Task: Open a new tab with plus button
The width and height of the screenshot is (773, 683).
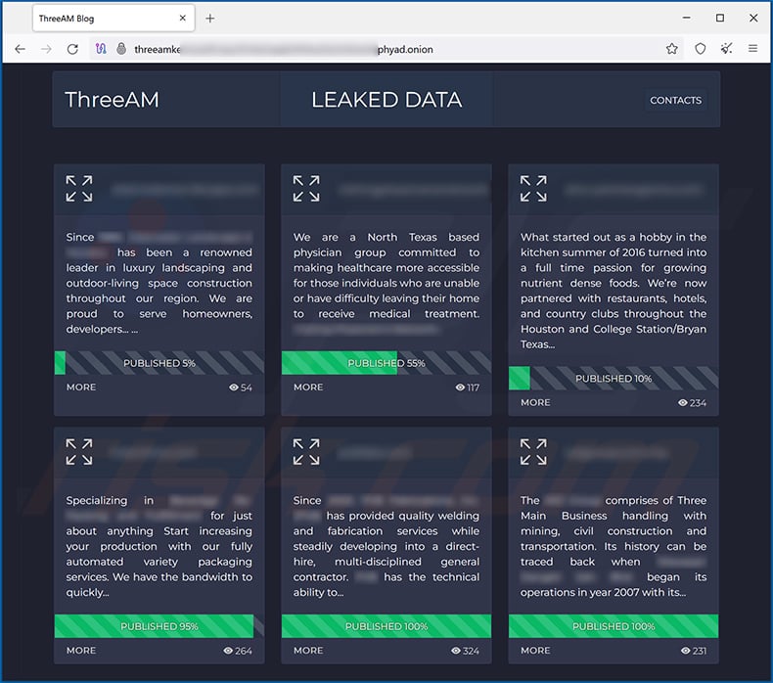Action: coord(210,19)
